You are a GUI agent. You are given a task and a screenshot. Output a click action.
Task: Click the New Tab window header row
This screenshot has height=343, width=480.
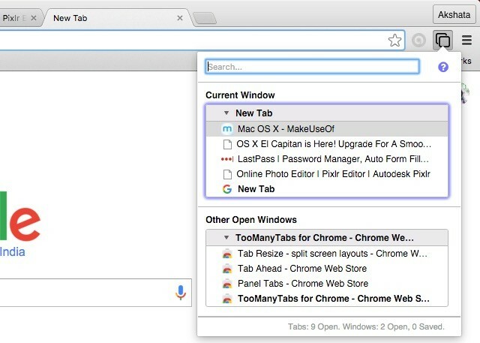click(x=327, y=113)
